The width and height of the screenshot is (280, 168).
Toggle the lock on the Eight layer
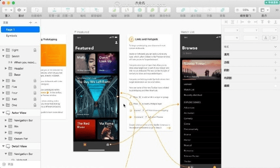click(x=35, y=50)
